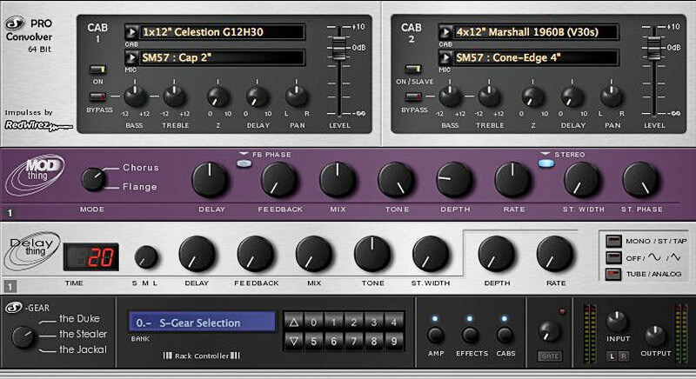Screen dimensions: 696x379
Task: Click the Mod Thing ST. WIDTH knob
Action: point(582,180)
